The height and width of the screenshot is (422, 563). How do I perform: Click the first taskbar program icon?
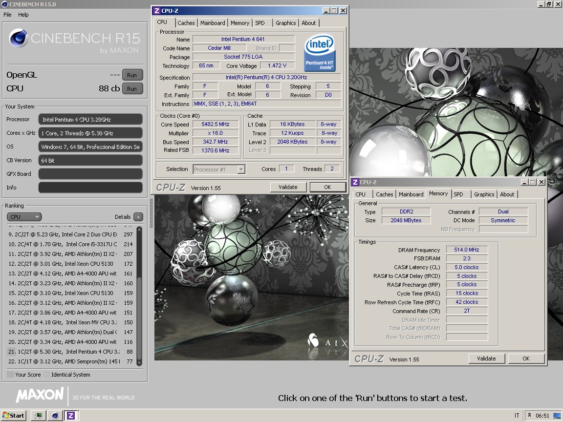coord(39,416)
